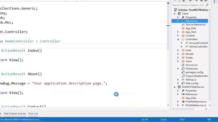Screen dimensions: 218x122
Task: Click the Scripts folder icon
Action: pyautogui.click(x=183, y=58)
